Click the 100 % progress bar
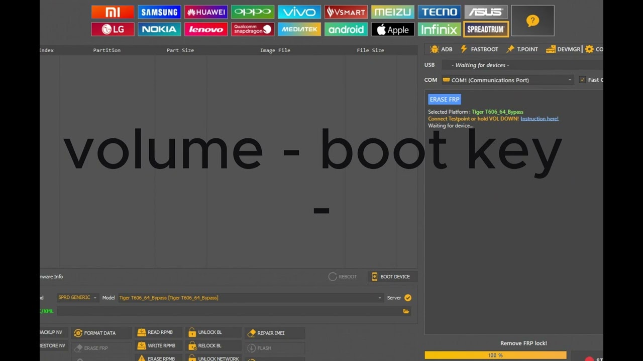 tap(495, 355)
